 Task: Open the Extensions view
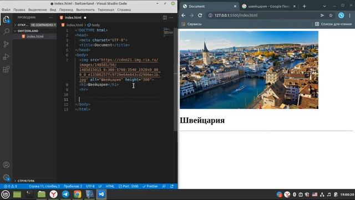tap(6, 69)
